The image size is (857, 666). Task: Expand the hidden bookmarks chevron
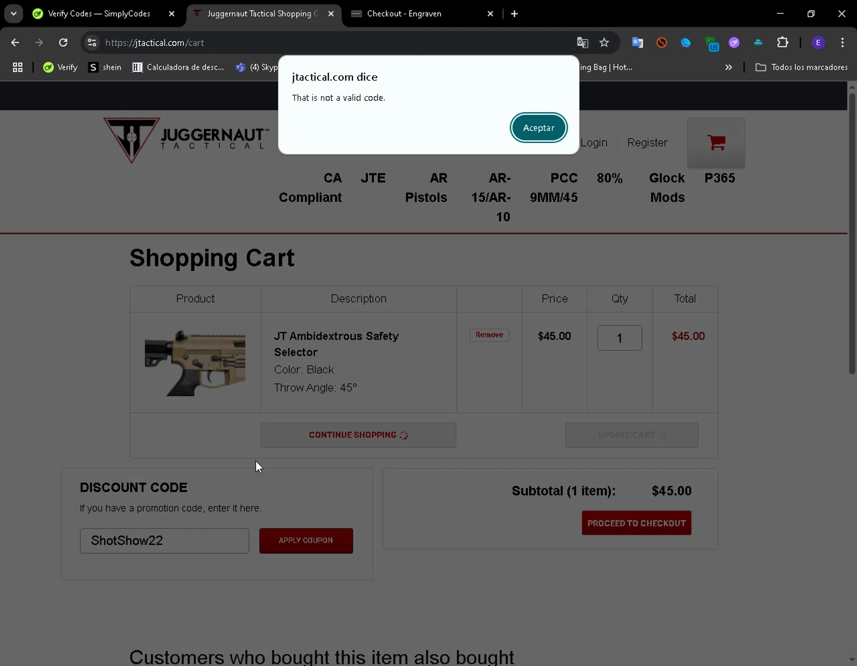[728, 67]
